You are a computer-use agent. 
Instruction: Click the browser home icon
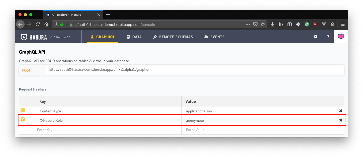tap(46, 24)
